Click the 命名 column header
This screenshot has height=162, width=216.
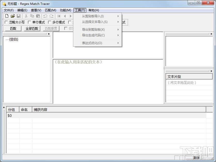[26, 110]
